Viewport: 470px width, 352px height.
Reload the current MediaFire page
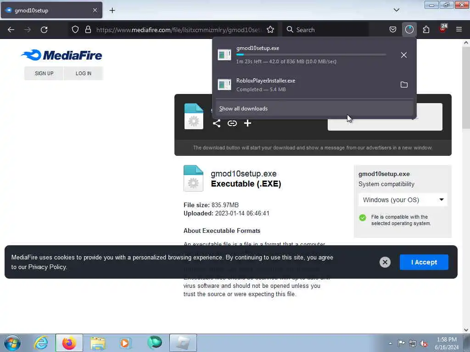(x=44, y=30)
